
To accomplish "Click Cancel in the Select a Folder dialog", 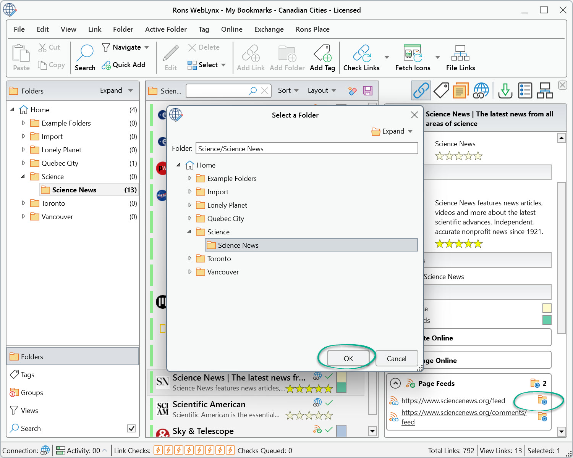I will [x=397, y=358].
